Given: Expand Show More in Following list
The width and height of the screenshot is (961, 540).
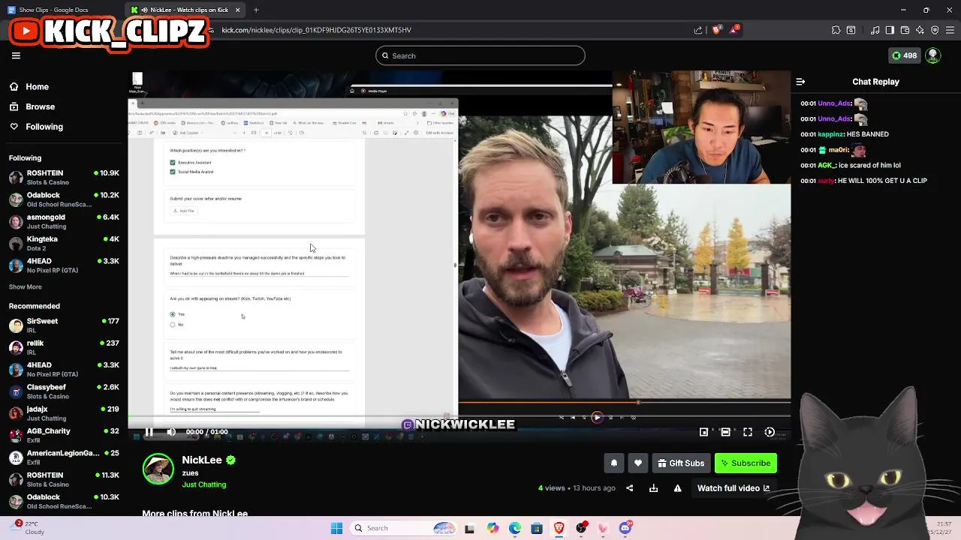Looking at the screenshot, I should pyautogui.click(x=26, y=286).
